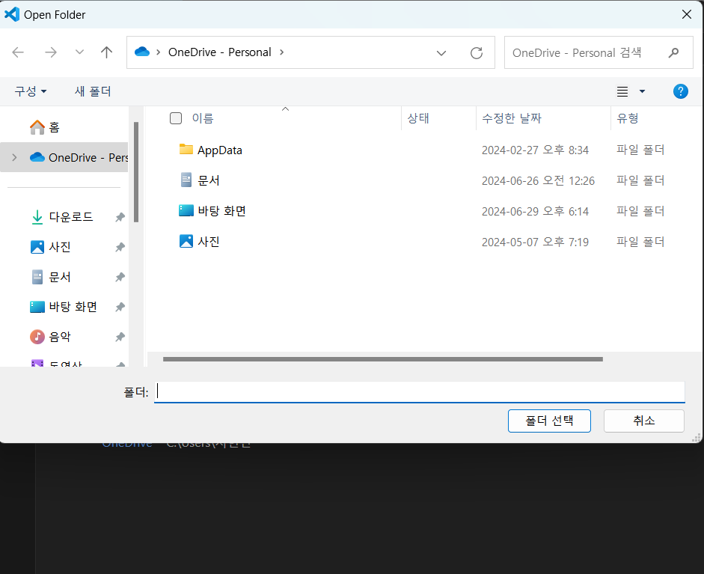This screenshot has height=574, width=704.
Task: Go back with the back arrow
Action: (x=18, y=52)
